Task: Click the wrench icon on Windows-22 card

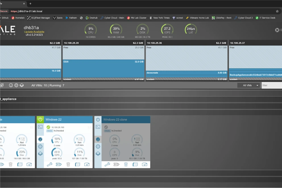Action: click(50, 164)
